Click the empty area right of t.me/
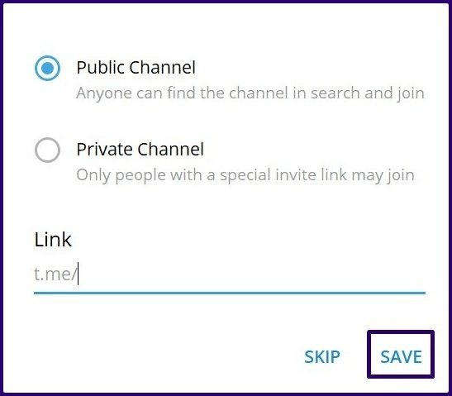452x396 pixels. click(252, 274)
